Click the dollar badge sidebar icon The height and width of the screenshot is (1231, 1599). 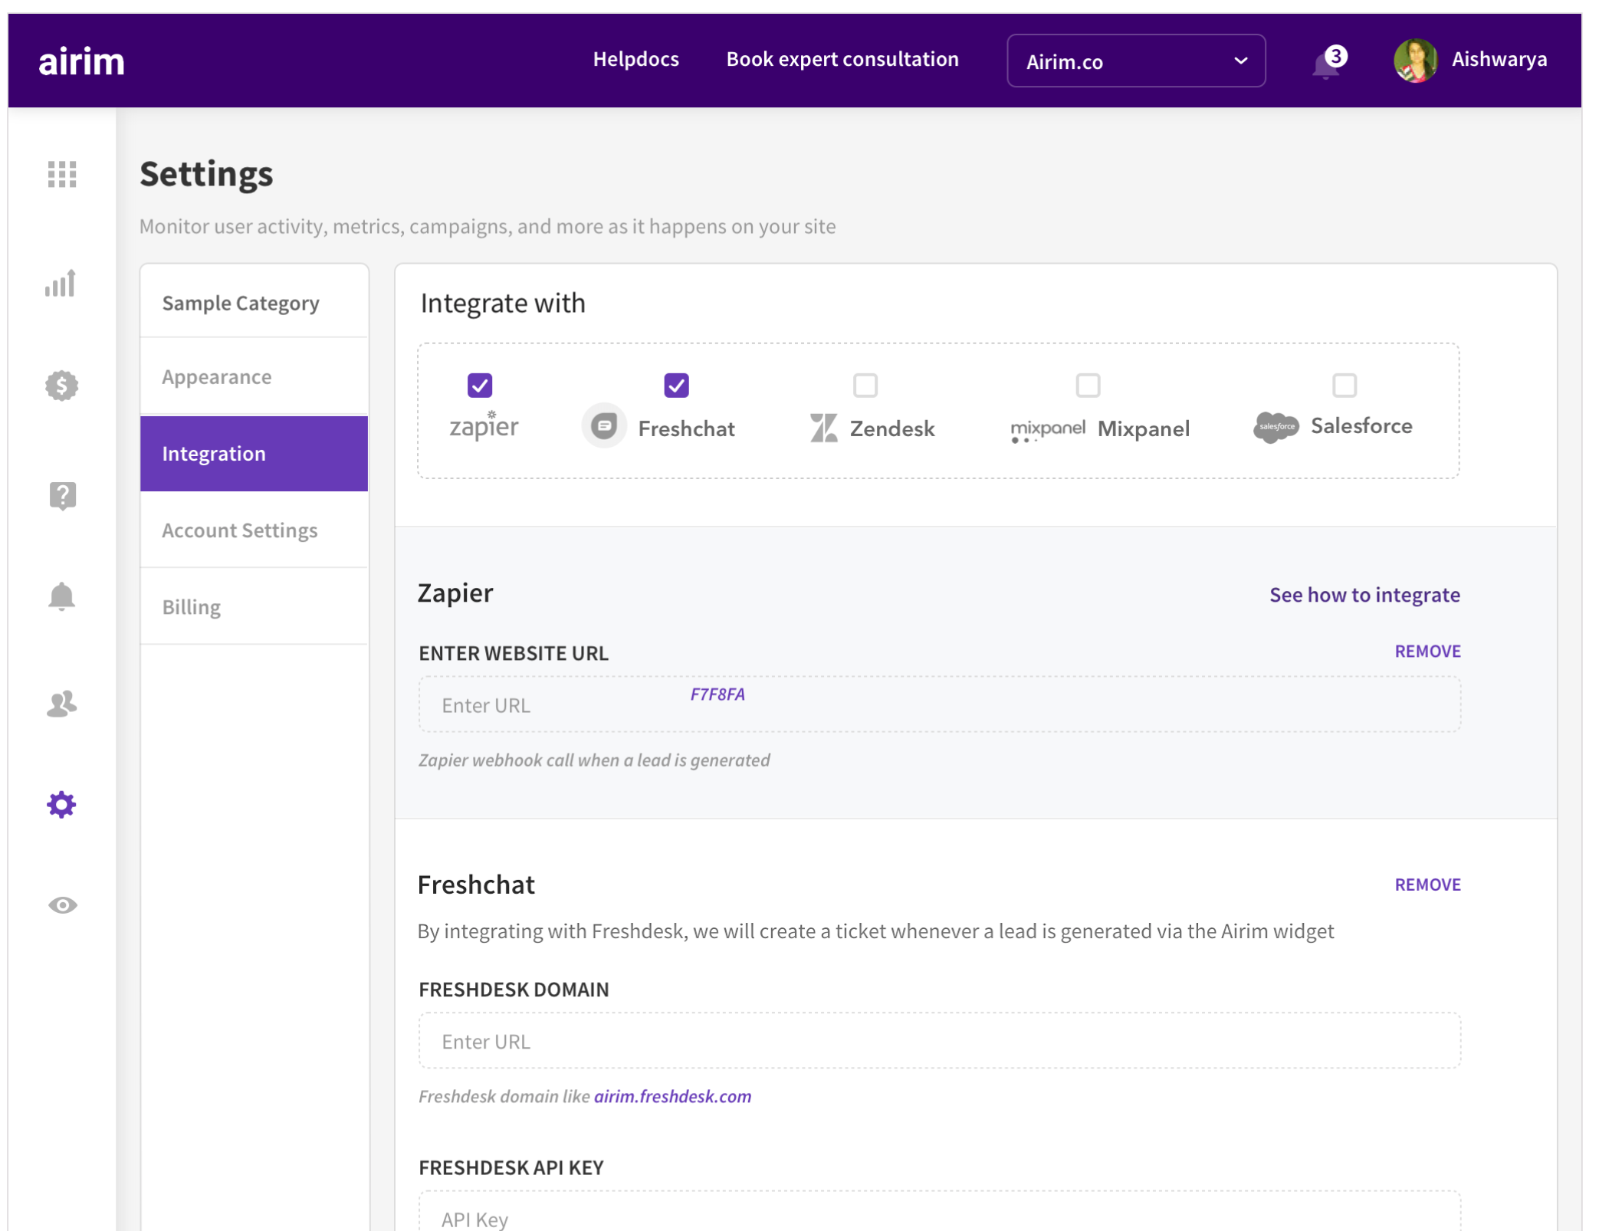click(x=61, y=386)
